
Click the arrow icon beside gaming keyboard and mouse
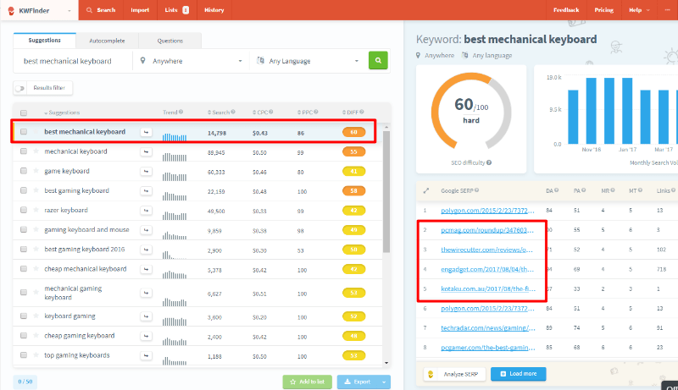click(x=146, y=230)
